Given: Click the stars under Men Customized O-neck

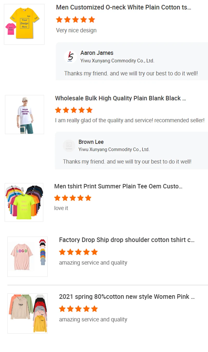Looking at the screenshot, I should [75, 20].
